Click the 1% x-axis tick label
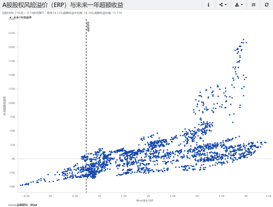 tap(99, 196)
